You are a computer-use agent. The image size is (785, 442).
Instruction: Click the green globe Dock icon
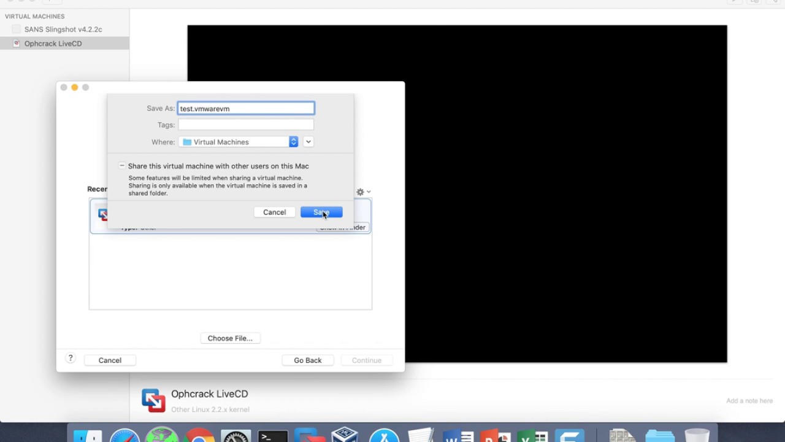click(162, 435)
